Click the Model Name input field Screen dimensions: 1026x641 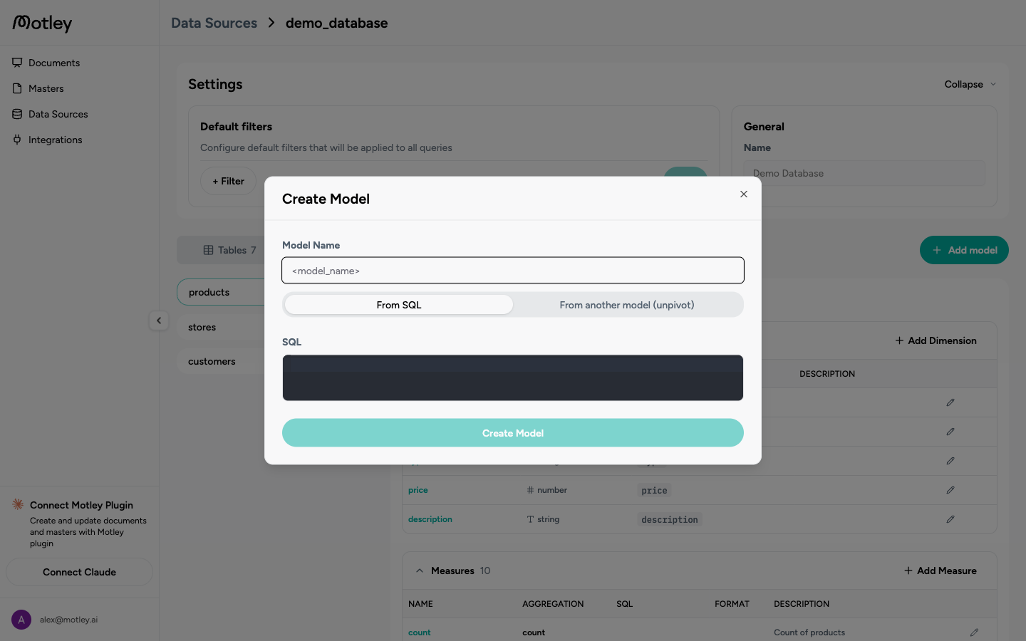pos(513,271)
